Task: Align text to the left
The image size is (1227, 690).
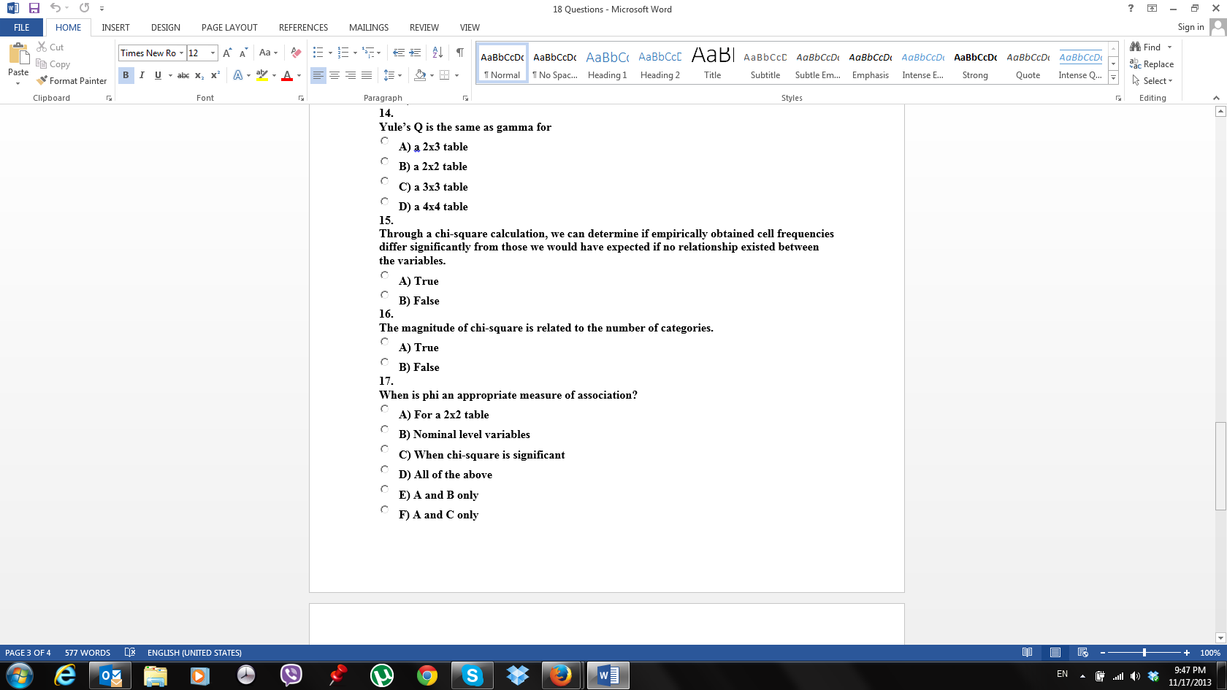Action: coord(318,75)
